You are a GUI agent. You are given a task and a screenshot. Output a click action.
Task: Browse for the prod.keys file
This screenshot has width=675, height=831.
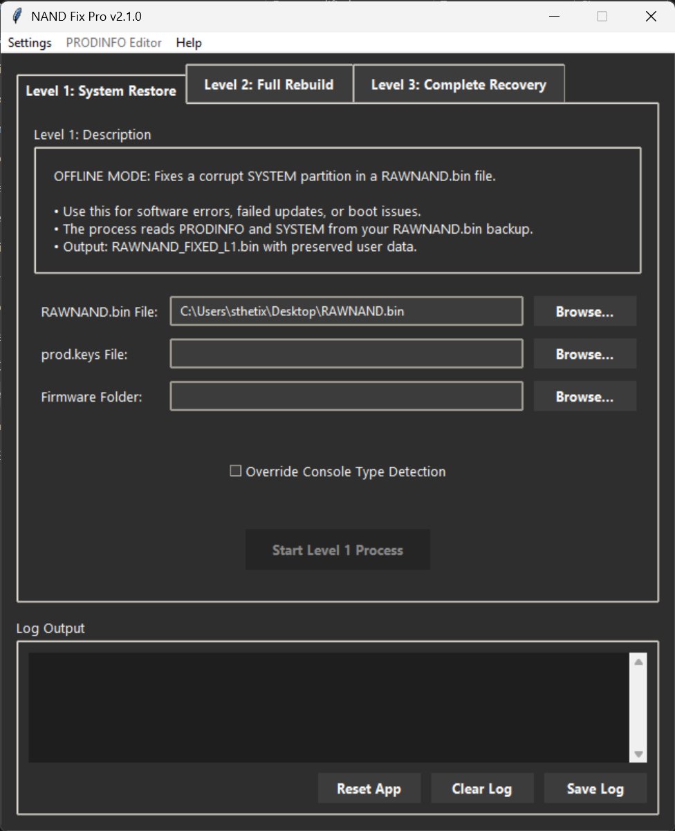(x=584, y=354)
